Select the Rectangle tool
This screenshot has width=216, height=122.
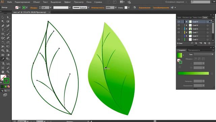[3, 34]
